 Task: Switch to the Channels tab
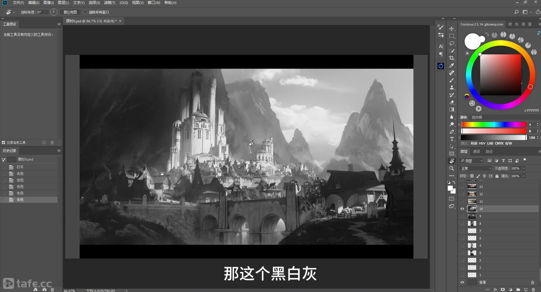point(477,151)
